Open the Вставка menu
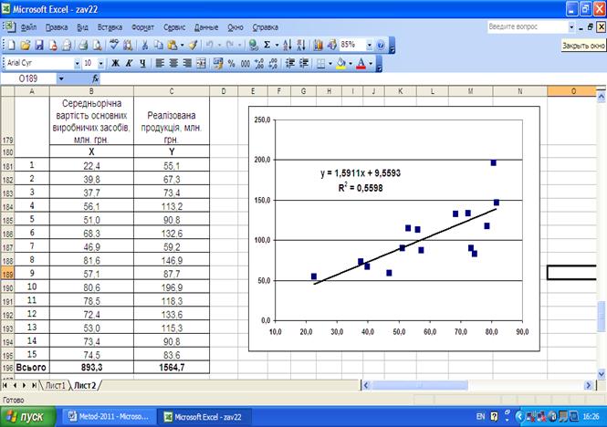Image resolution: width=607 pixels, height=427 pixels. point(110,27)
